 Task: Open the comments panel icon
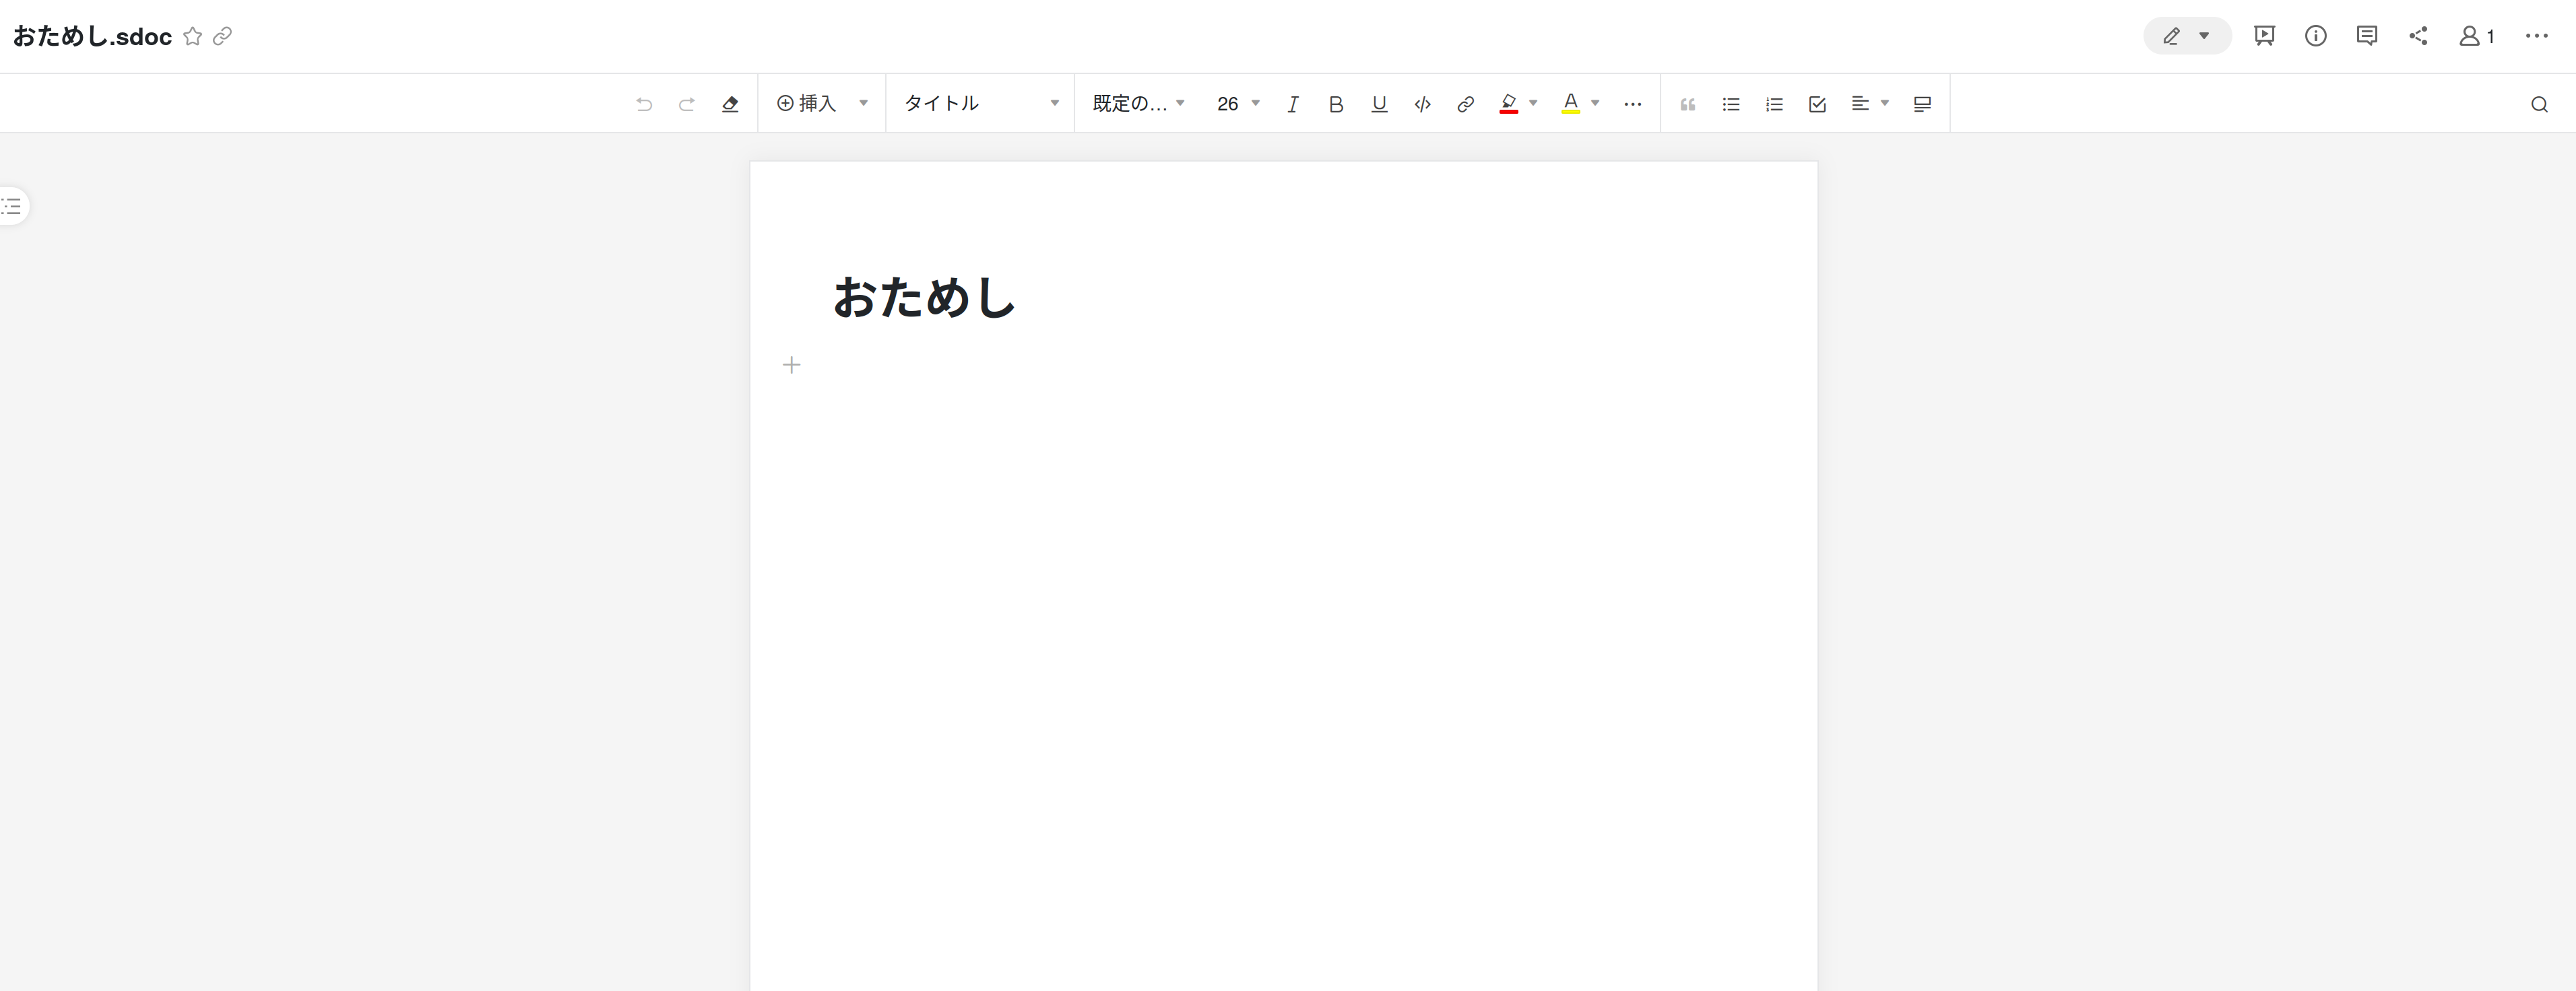(x=2366, y=36)
